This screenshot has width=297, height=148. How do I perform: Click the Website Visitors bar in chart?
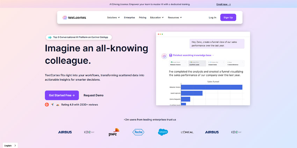pyautogui.click(x=212, y=87)
